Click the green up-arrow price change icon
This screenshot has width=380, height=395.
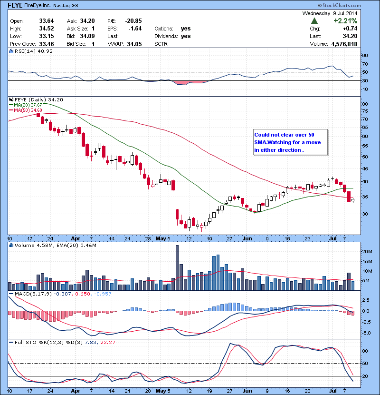point(314,21)
